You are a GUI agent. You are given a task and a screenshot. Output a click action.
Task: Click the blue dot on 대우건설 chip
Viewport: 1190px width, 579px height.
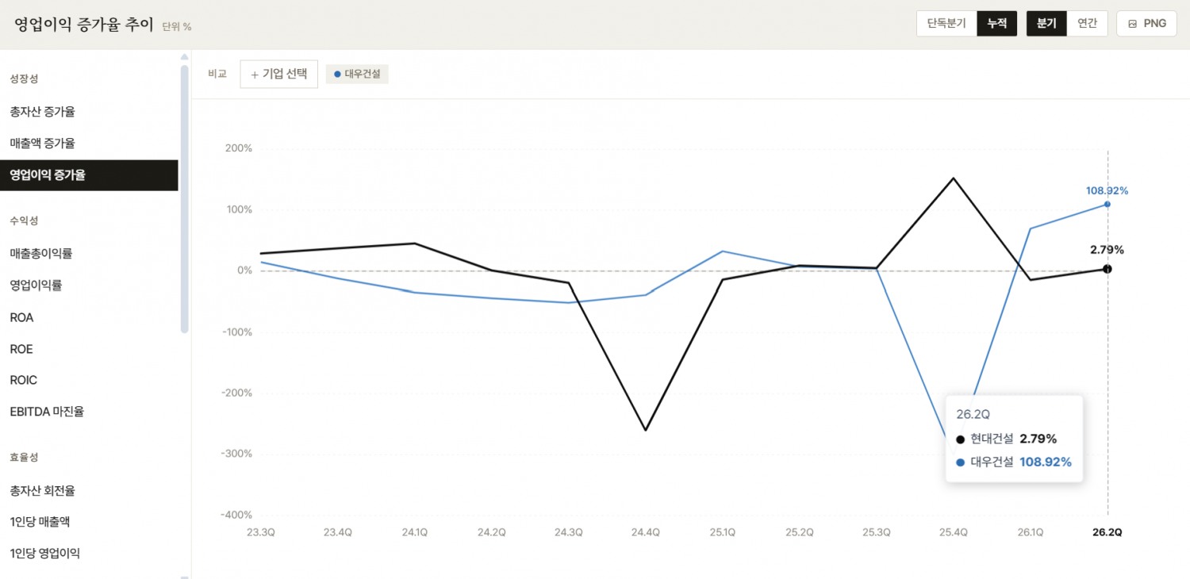tap(337, 75)
